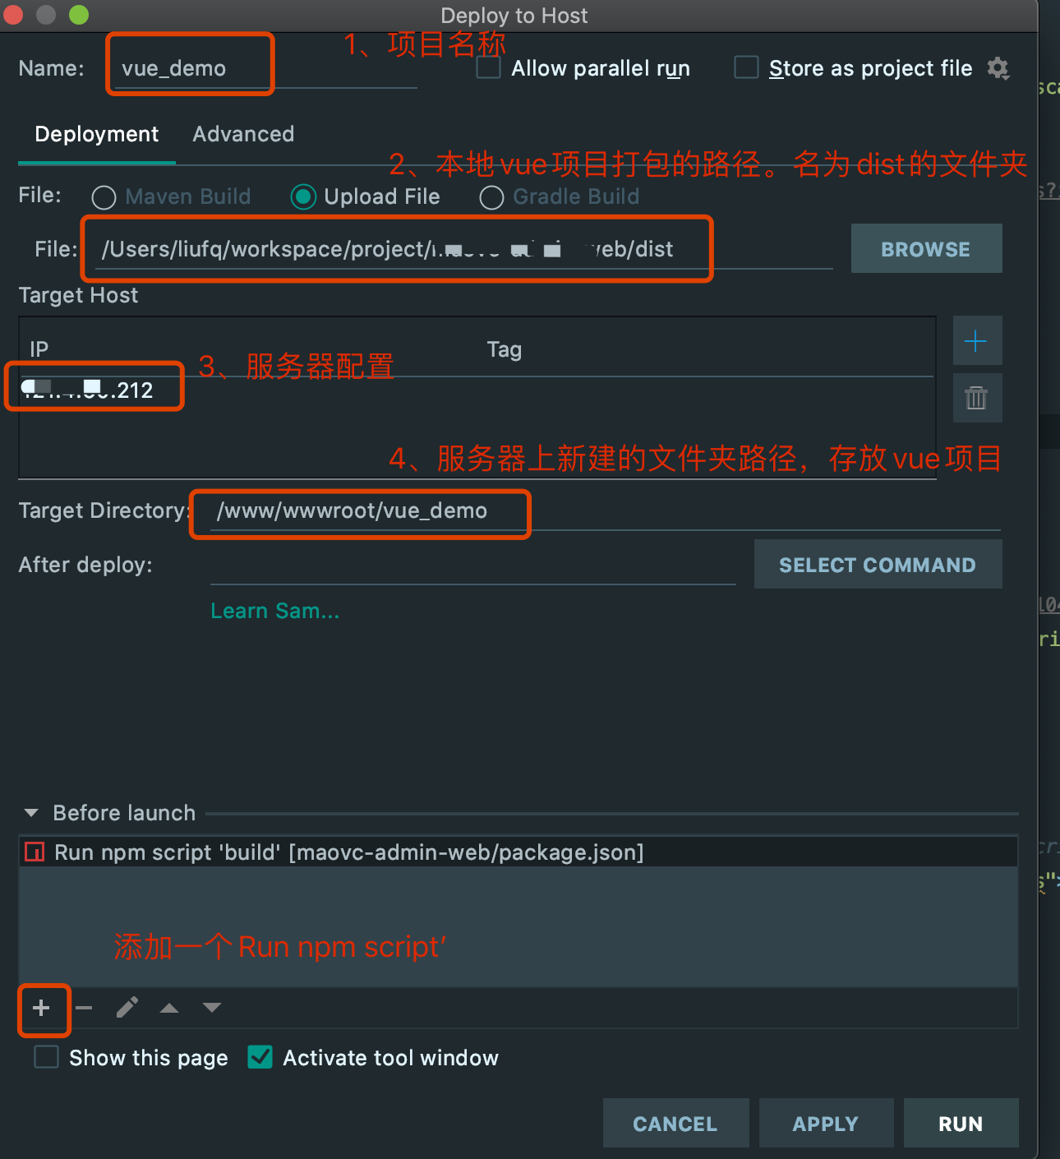The image size is (1060, 1159).
Task: Move Before launch task up
Action: pos(169,1008)
